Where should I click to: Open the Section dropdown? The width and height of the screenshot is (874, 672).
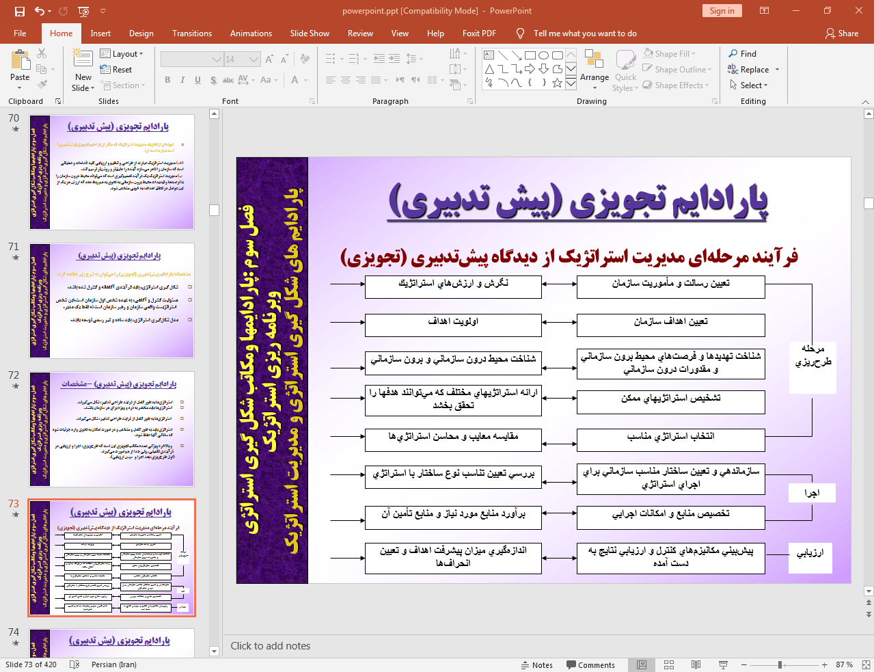click(123, 85)
